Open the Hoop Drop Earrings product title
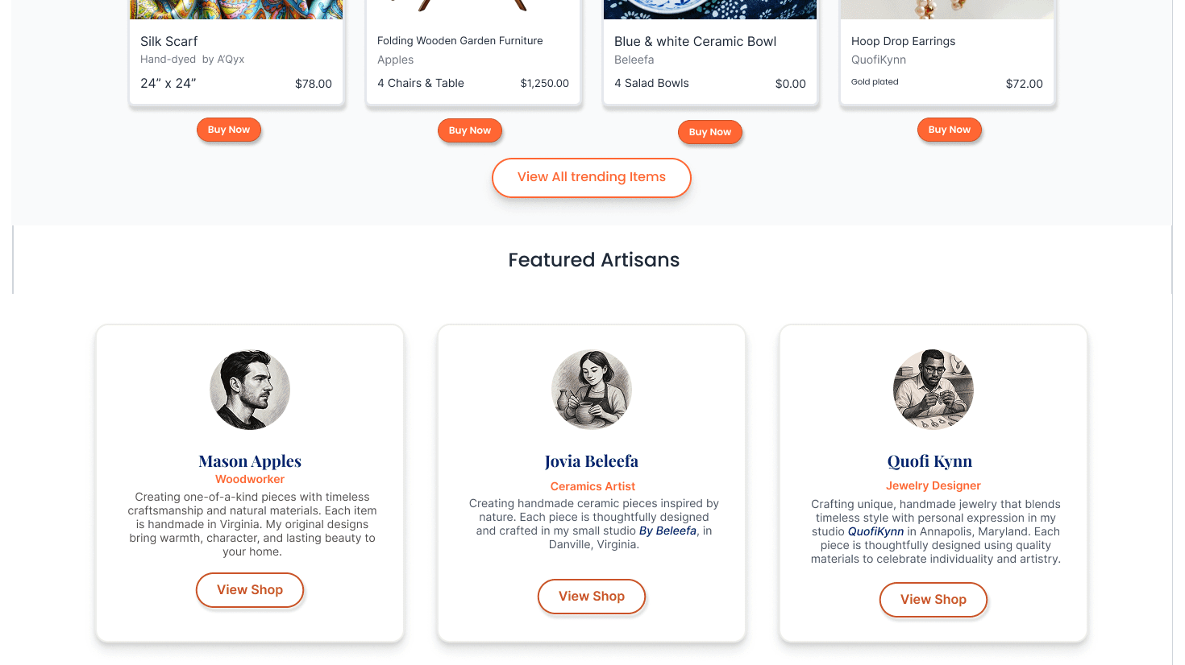 click(x=903, y=41)
